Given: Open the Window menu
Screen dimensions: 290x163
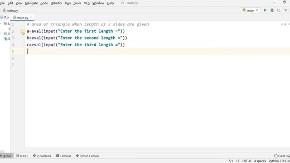Looking at the screenshot, I should (x=98, y=3).
